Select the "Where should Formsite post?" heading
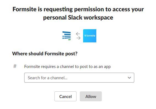The height and width of the screenshot is (109, 156). (x=45, y=54)
